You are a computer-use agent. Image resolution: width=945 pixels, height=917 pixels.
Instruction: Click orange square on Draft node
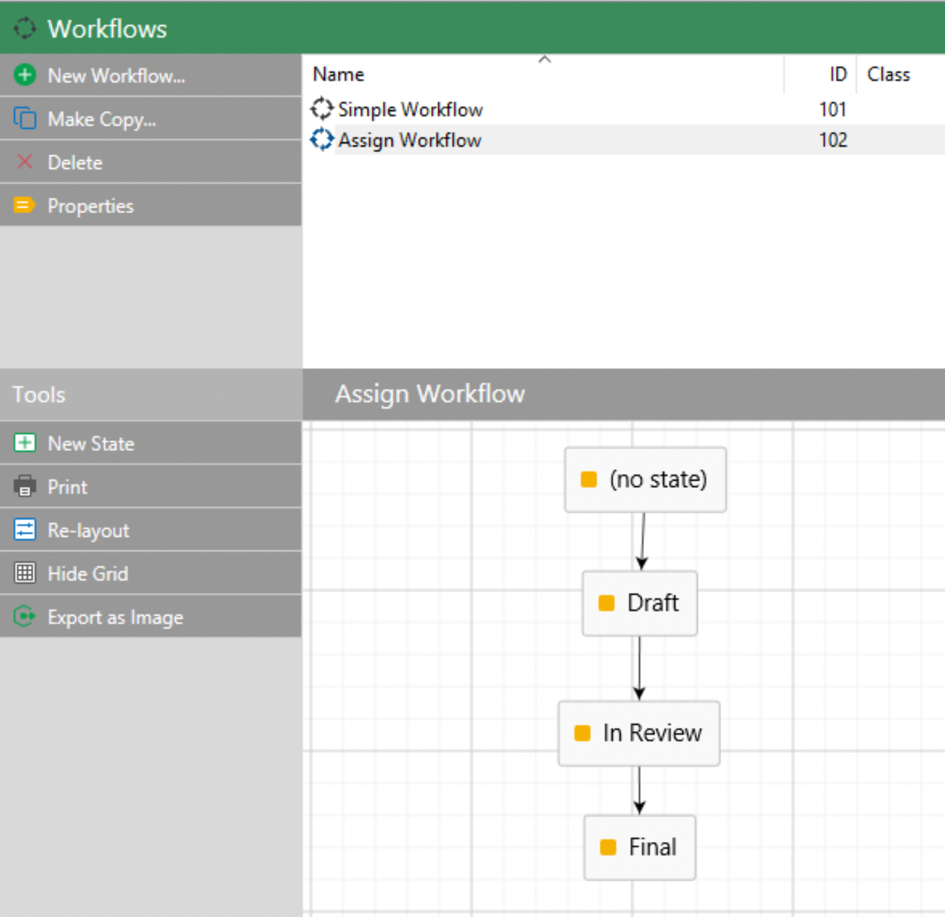[x=606, y=603]
